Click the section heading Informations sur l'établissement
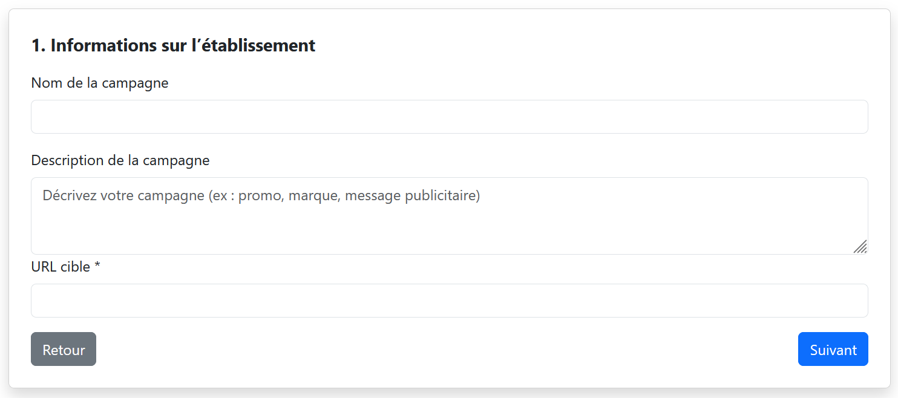 coord(173,45)
